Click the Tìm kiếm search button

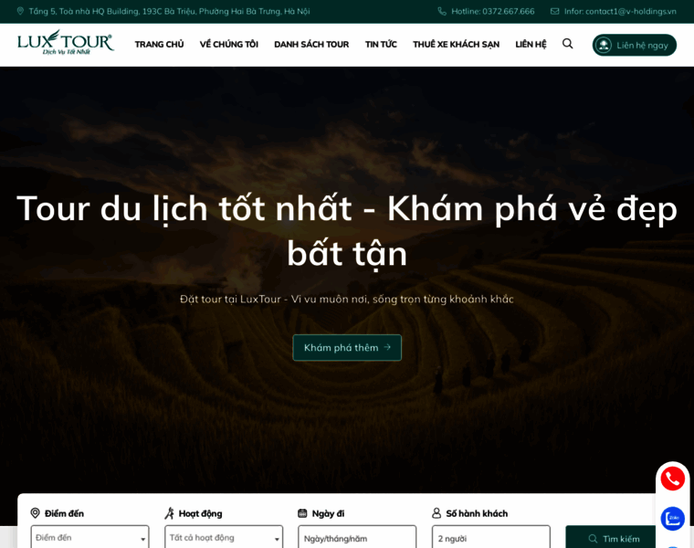tap(613, 537)
